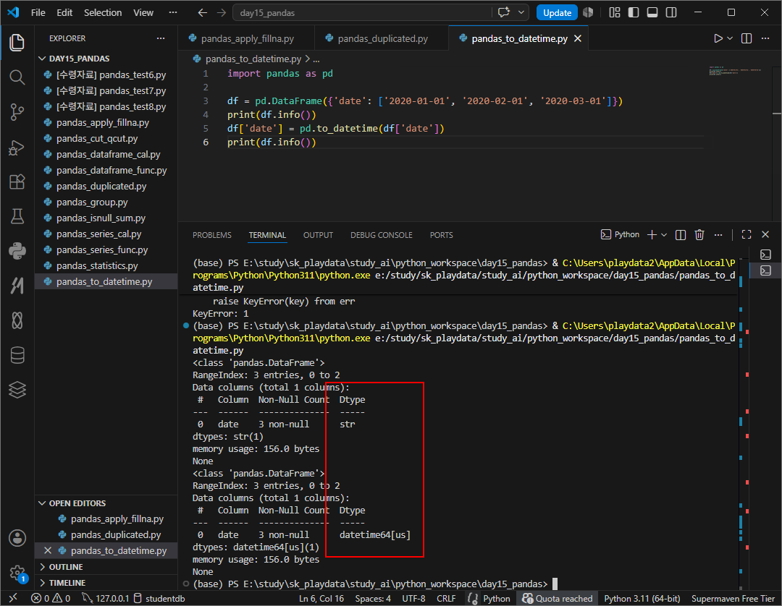Open editor more actions ellipsis
782x606 pixels.
pyautogui.click(x=765, y=38)
